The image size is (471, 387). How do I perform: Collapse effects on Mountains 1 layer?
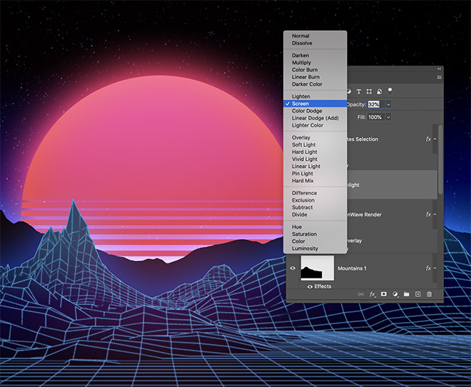tap(435, 268)
